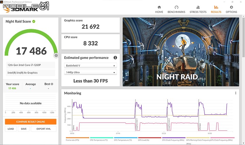This screenshot has height=145, width=245.
Task: Click the gray score gauge knob
Action: coord(56,55)
